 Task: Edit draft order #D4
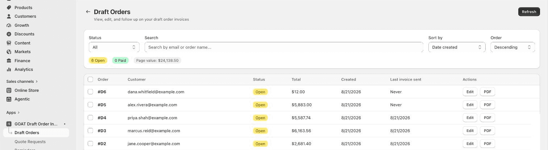pyautogui.click(x=470, y=118)
